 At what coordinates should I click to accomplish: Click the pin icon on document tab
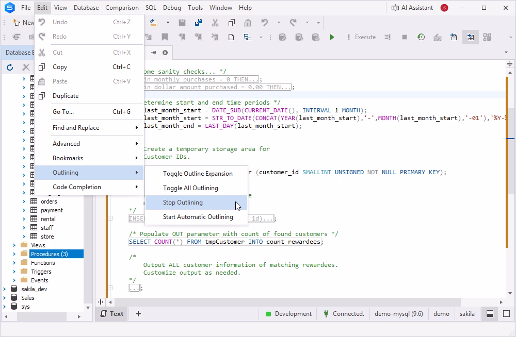click(154, 52)
